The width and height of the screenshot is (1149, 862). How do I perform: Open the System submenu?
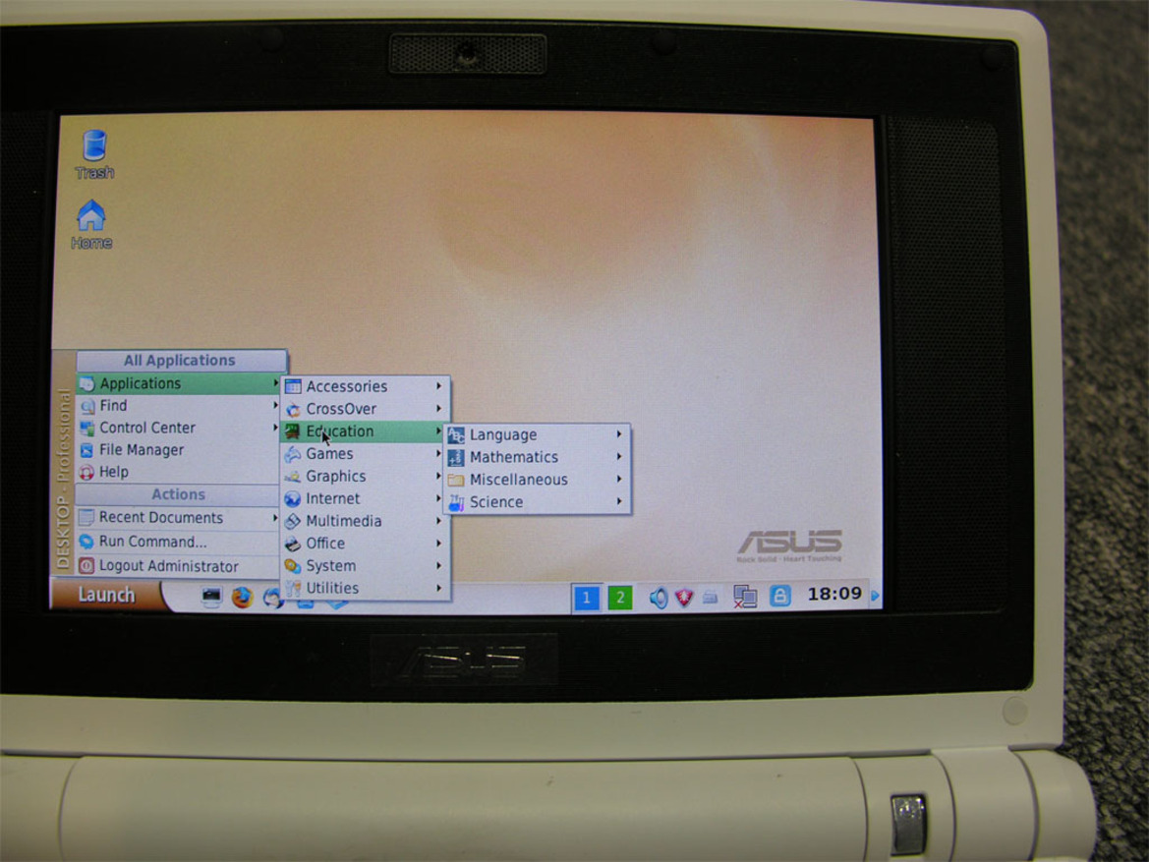(x=366, y=566)
